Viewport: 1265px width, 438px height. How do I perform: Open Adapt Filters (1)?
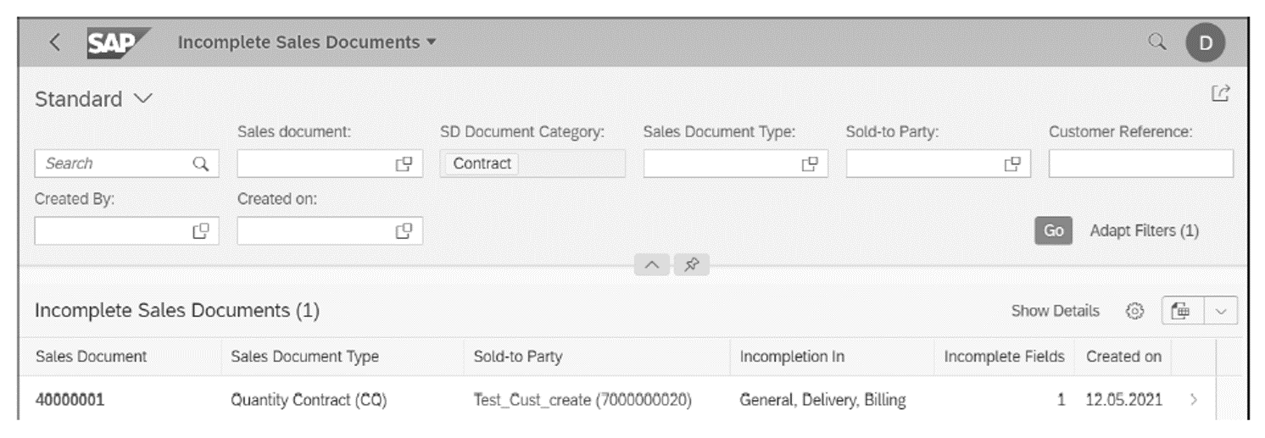[1144, 230]
